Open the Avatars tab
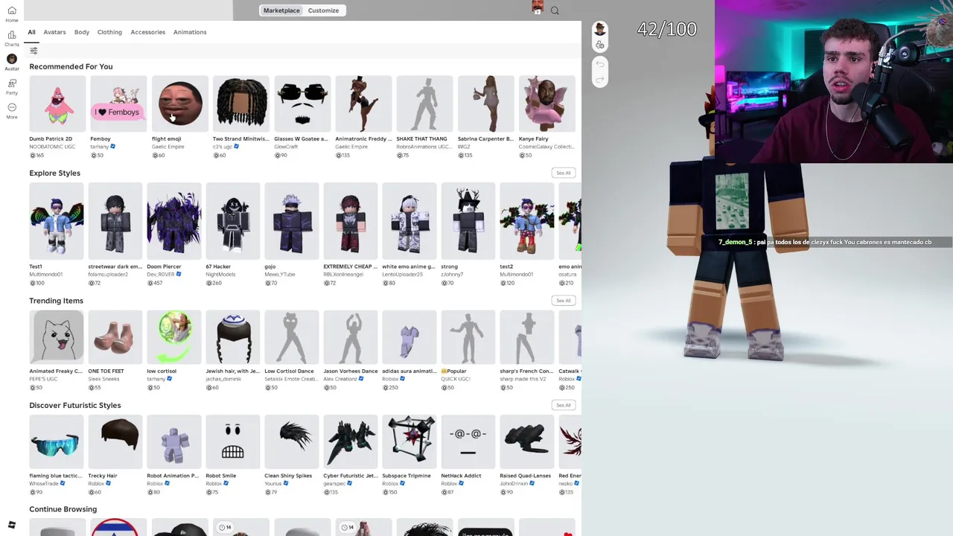Image resolution: width=953 pixels, height=536 pixels. pos(54,32)
